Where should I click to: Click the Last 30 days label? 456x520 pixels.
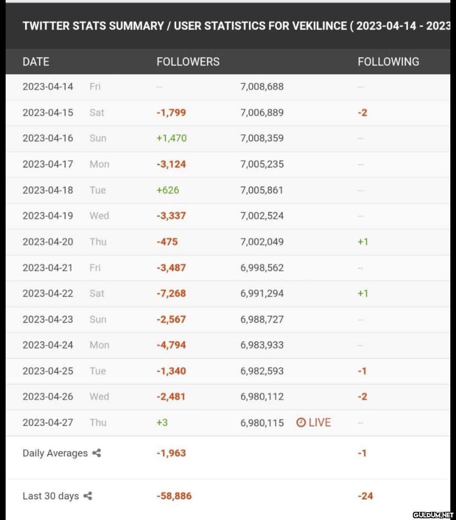tap(51, 496)
